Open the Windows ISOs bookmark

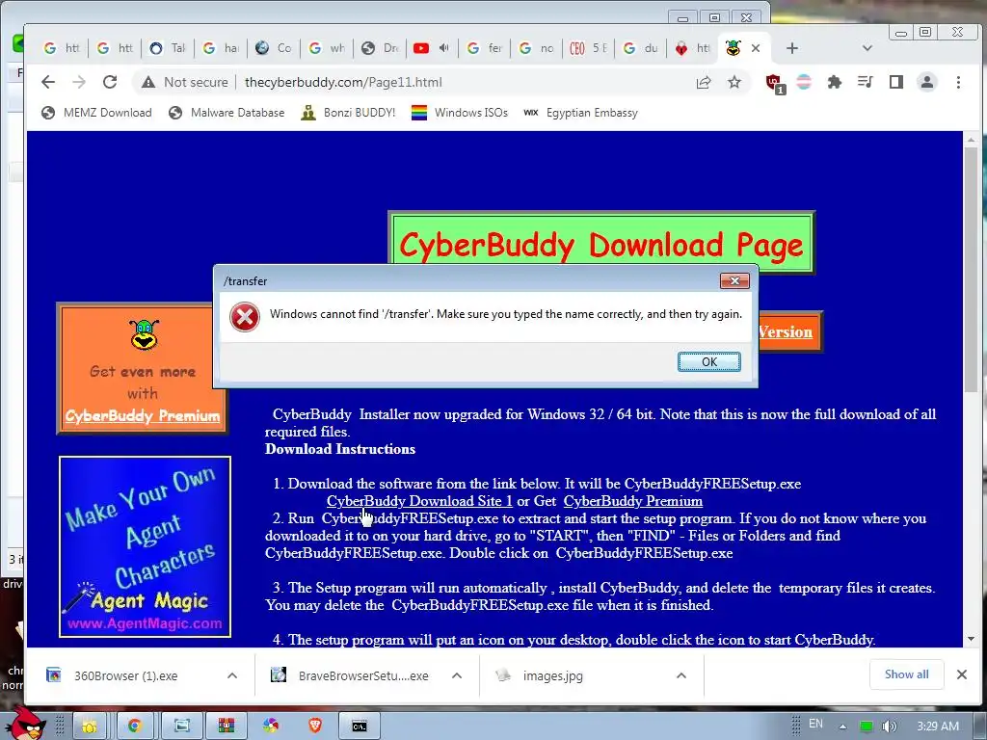point(460,113)
